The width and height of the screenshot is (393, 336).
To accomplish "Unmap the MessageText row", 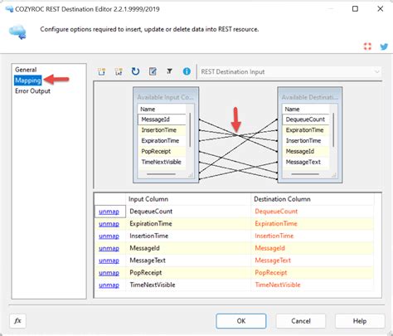I will tap(109, 261).
